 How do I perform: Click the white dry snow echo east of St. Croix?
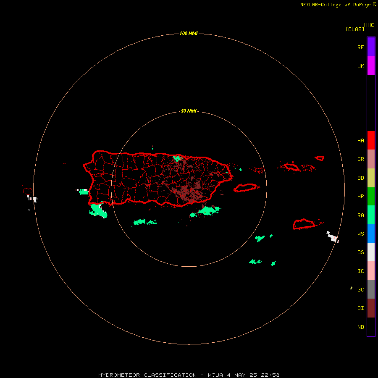click(333, 237)
